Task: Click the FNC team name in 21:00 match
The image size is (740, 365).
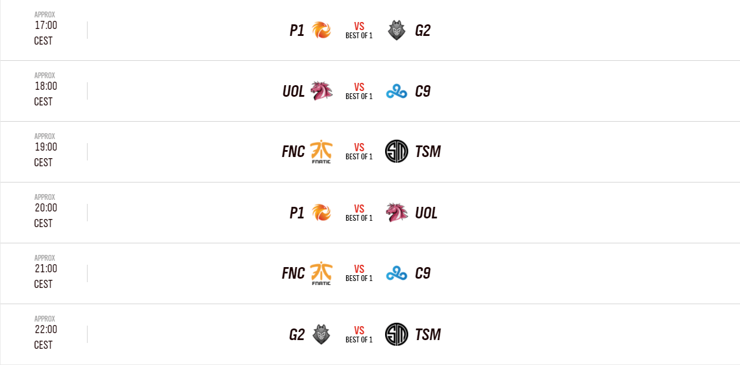Action: [x=293, y=273]
